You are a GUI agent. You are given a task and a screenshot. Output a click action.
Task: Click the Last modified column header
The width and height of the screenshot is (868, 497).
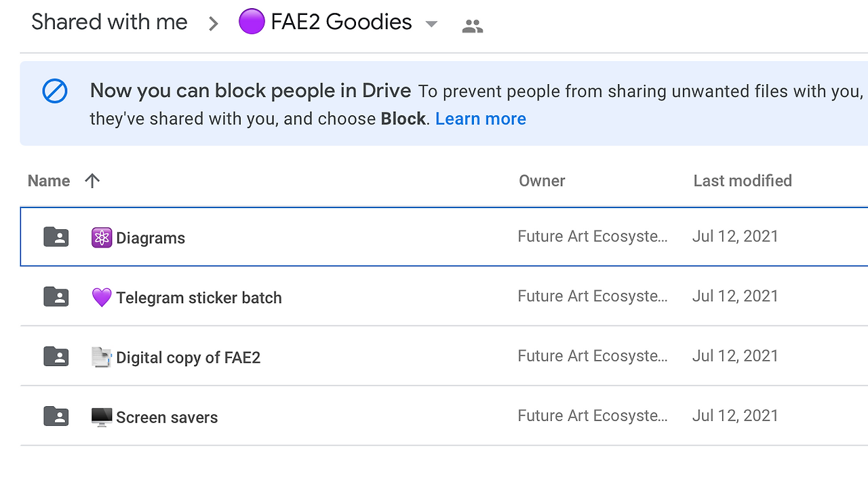(743, 181)
